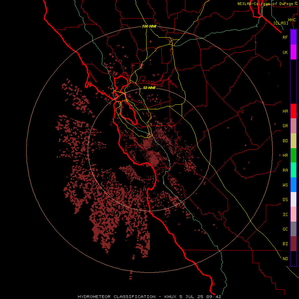Viewport: 299px width, 299px height.
Task: Click the RF legend label
Action: [x=285, y=37]
